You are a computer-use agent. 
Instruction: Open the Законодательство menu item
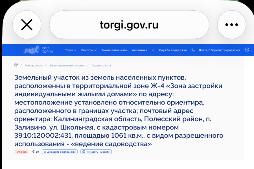114,50
